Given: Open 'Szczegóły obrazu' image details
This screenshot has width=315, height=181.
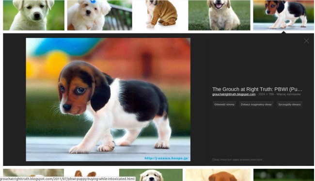Looking at the screenshot, I should click(x=289, y=105).
